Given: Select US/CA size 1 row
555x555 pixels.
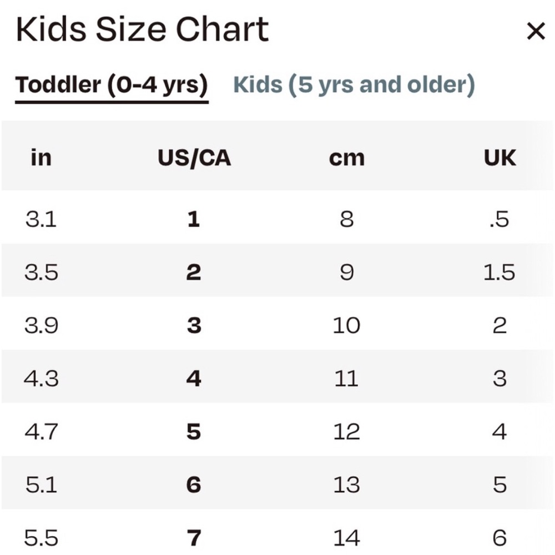Looking at the screenshot, I should pos(277,218).
